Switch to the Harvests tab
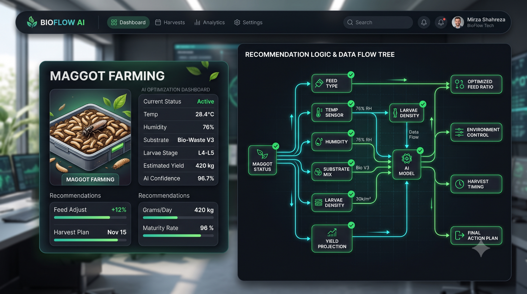 170,22
